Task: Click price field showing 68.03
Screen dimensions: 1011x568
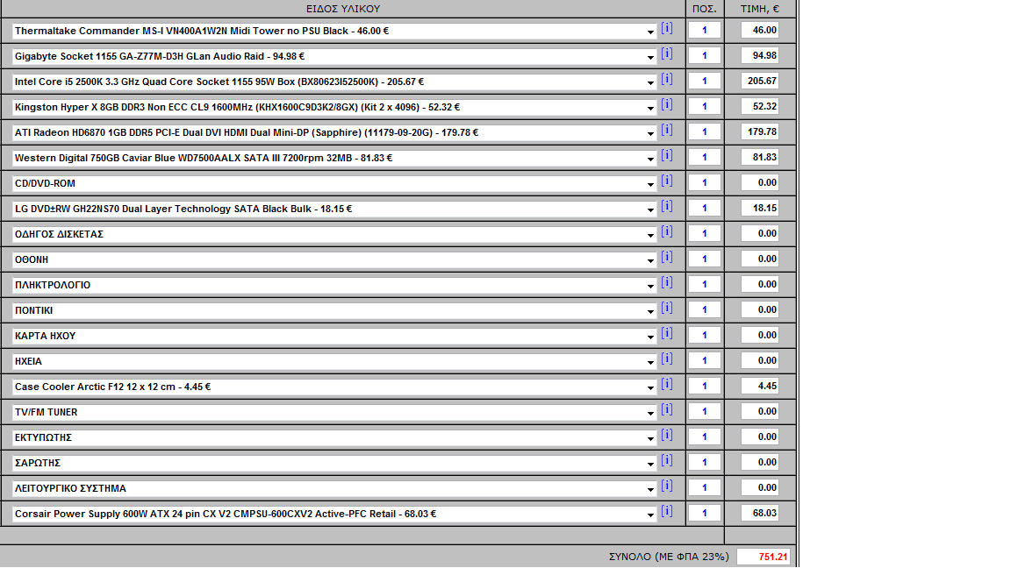Action: (759, 514)
